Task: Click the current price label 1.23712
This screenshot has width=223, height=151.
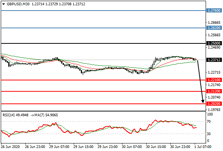Action: (x=214, y=60)
